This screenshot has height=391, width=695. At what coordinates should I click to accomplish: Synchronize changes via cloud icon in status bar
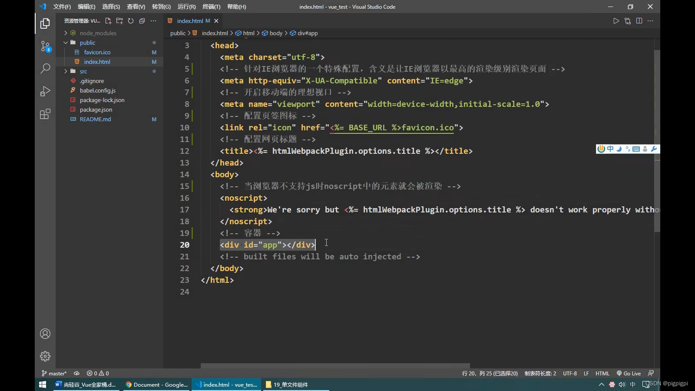[x=76, y=373]
